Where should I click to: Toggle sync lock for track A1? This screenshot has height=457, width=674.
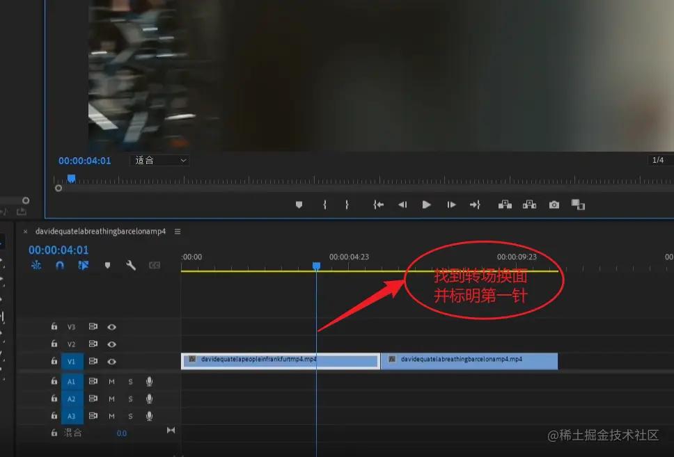93,381
